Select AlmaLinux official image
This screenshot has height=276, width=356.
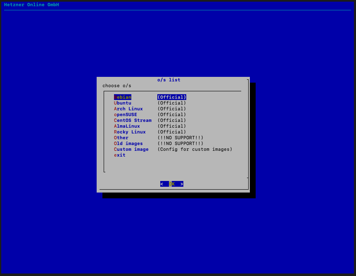(127, 126)
